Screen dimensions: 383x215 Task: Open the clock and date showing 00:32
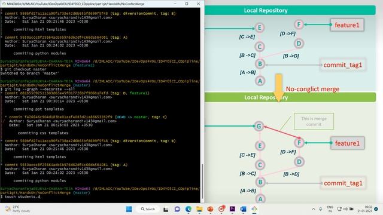365,209
